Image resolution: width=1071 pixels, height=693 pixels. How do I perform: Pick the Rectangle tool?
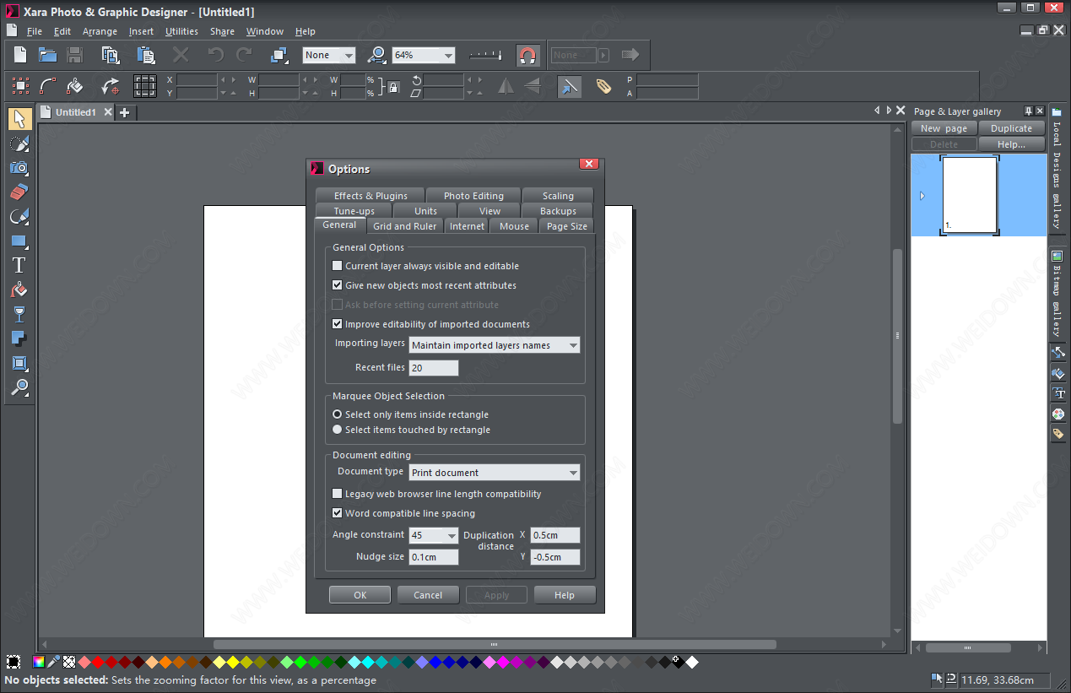pos(19,241)
